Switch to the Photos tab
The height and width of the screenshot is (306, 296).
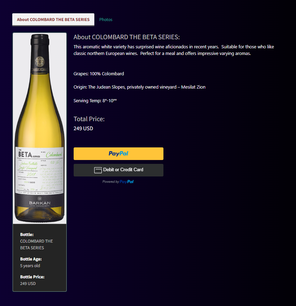click(106, 20)
